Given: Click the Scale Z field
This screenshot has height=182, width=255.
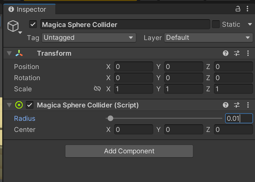Looking at the screenshot, I should (x=233, y=89).
